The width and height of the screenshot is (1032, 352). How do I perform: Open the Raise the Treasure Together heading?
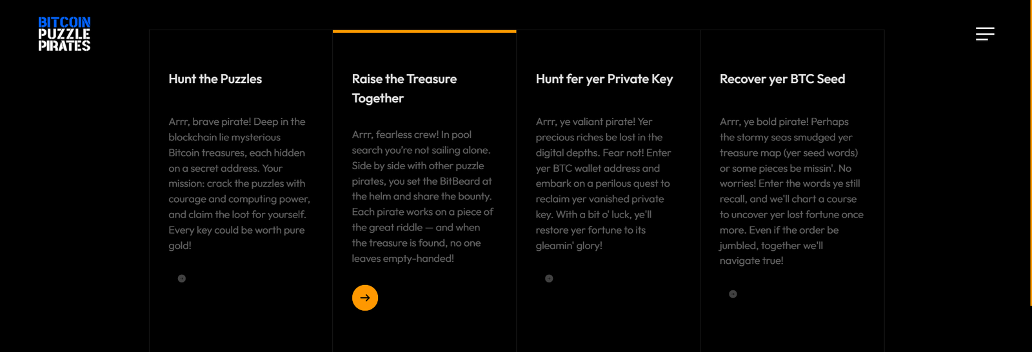(x=404, y=88)
